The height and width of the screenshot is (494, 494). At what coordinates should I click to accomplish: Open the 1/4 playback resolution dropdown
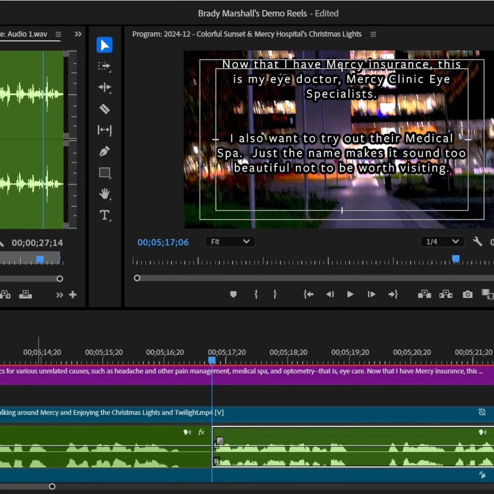tap(442, 242)
